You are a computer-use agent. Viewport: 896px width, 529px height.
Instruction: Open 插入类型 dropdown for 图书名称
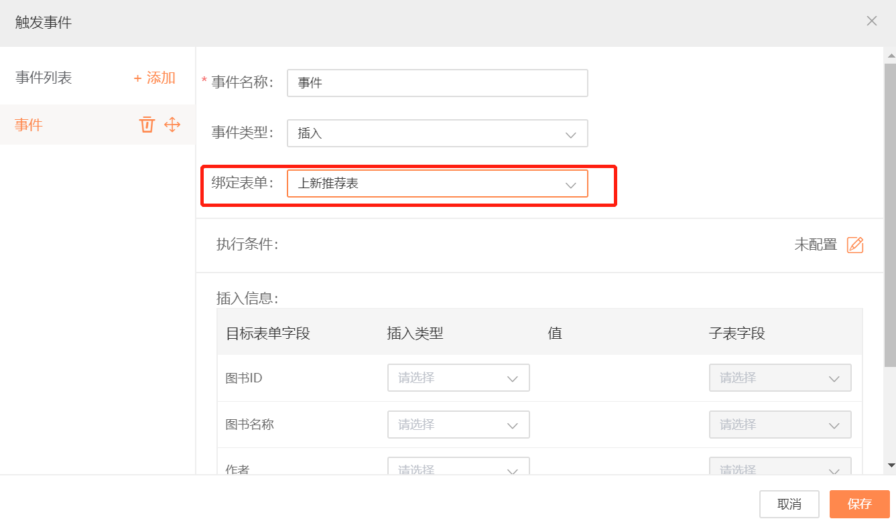tap(458, 425)
